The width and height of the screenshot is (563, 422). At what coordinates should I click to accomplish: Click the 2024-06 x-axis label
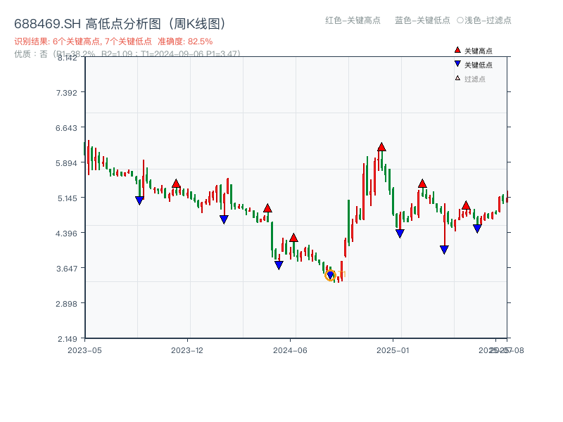(x=291, y=350)
